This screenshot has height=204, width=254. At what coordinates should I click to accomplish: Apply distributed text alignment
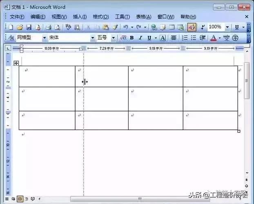(174, 38)
